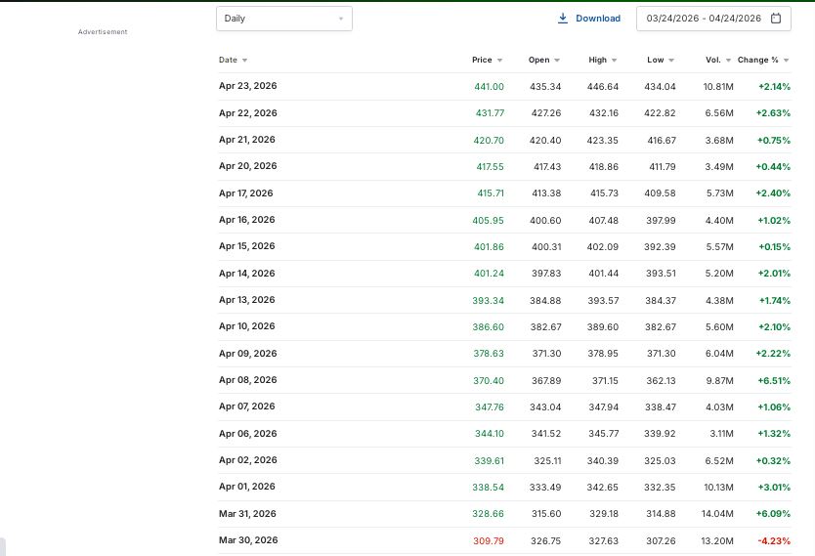Click the 14.04M volume for Mar 31
Screen dimensions: 815x556
tap(718, 514)
